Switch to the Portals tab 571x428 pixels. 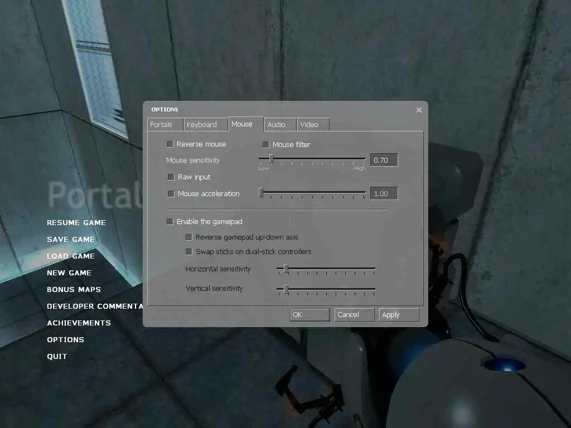point(165,124)
